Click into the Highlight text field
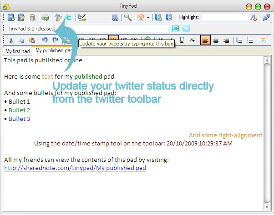 pos(225,17)
